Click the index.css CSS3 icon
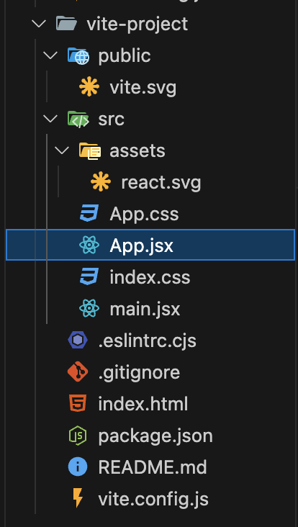This screenshot has width=298, height=527. pos(89,276)
